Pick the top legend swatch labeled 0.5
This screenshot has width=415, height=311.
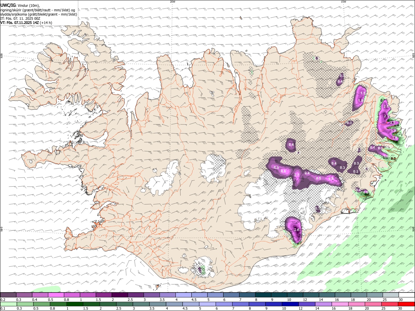coord(56,295)
